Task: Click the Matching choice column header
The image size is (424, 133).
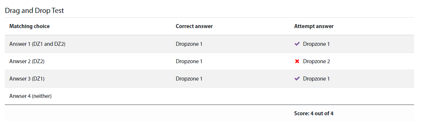Action: [x=30, y=26]
